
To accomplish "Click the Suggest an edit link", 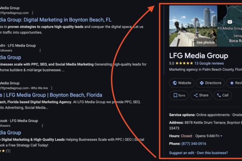I will pyautogui.click(x=181, y=153).
